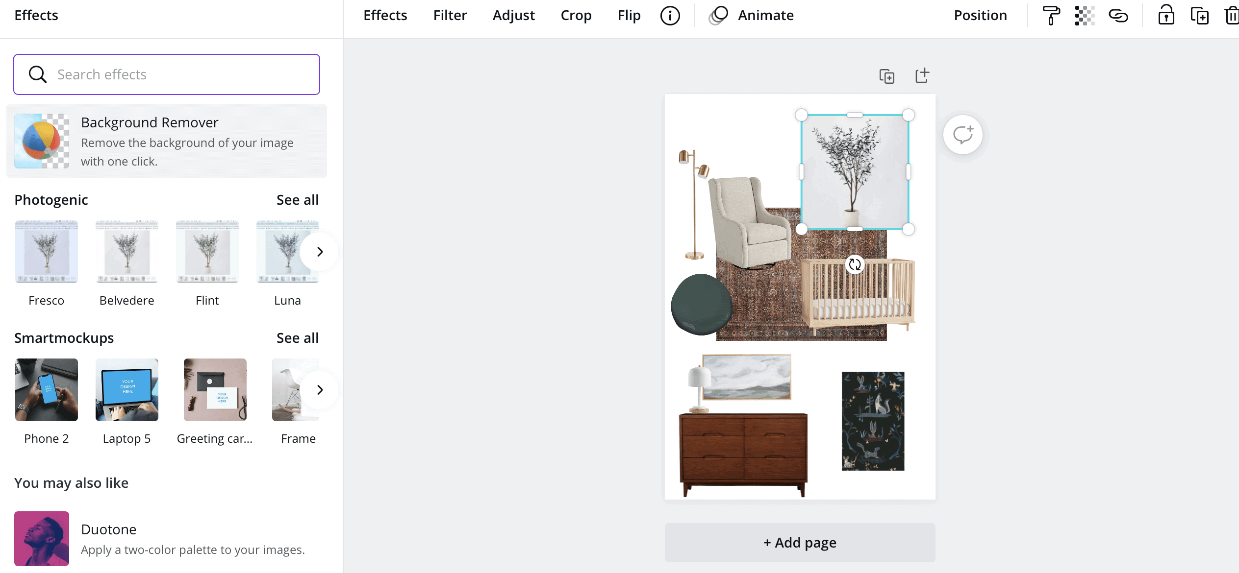Image resolution: width=1239 pixels, height=573 pixels.
Task: Click the lock icon in toolbar
Action: [x=1165, y=15]
